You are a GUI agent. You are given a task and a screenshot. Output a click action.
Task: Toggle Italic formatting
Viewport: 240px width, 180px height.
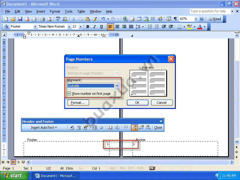(x=94, y=27)
